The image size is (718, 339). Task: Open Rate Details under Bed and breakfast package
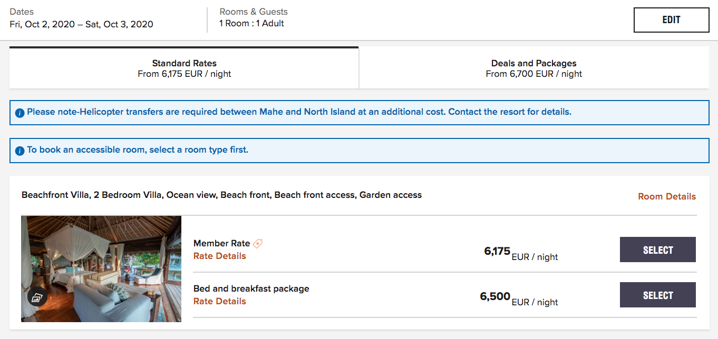click(219, 301)
